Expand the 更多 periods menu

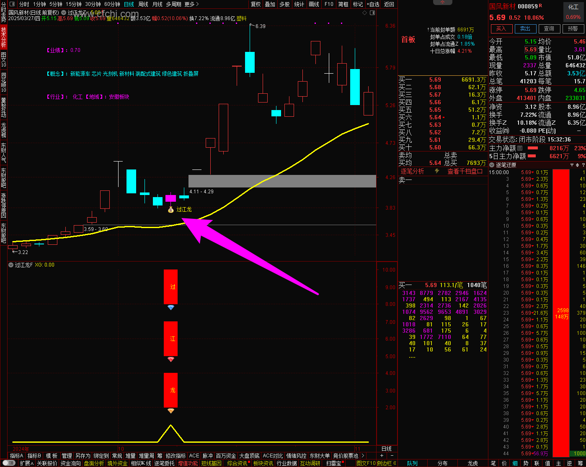click(x=191, y=4)
